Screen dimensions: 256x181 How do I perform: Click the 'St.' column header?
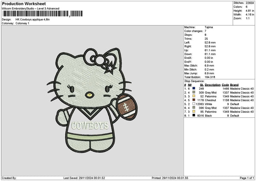pyautogui.click(x=202, y=85)
